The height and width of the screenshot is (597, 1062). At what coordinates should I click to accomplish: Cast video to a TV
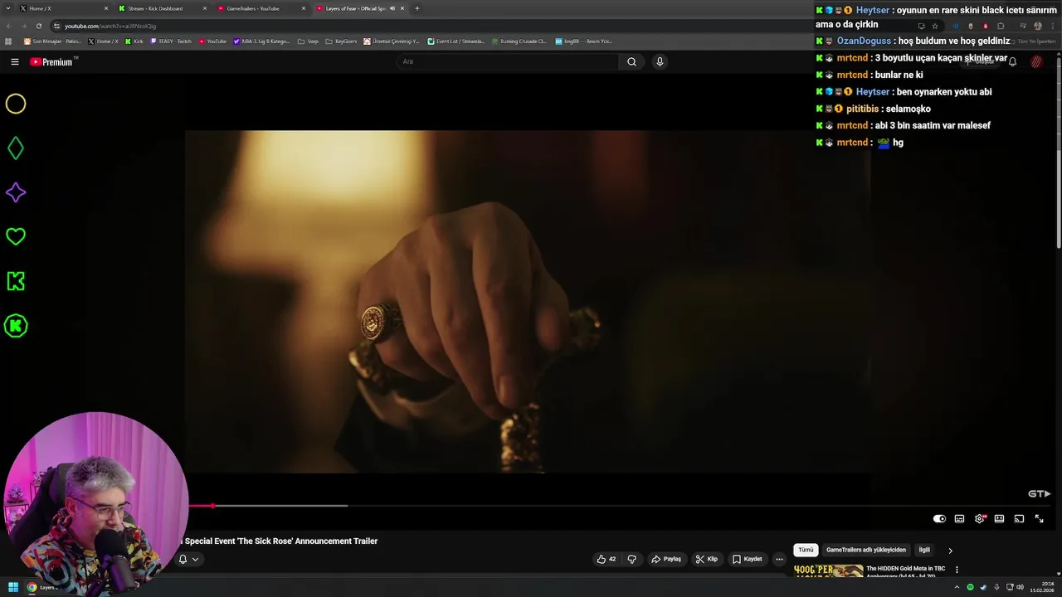1019,519
